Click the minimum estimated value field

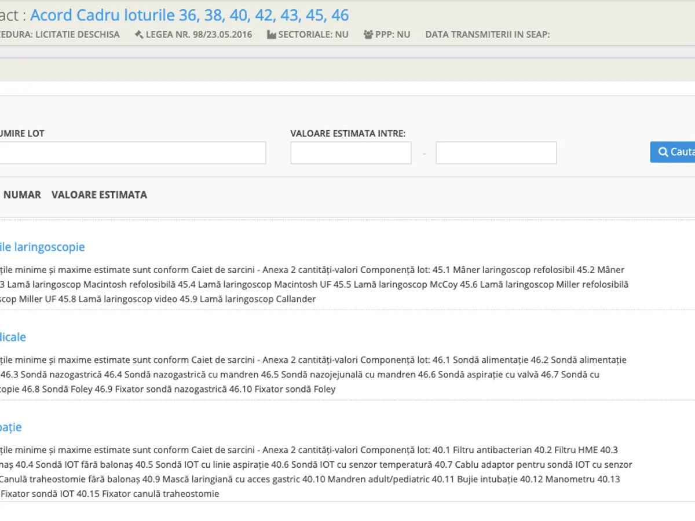point(350,153)
